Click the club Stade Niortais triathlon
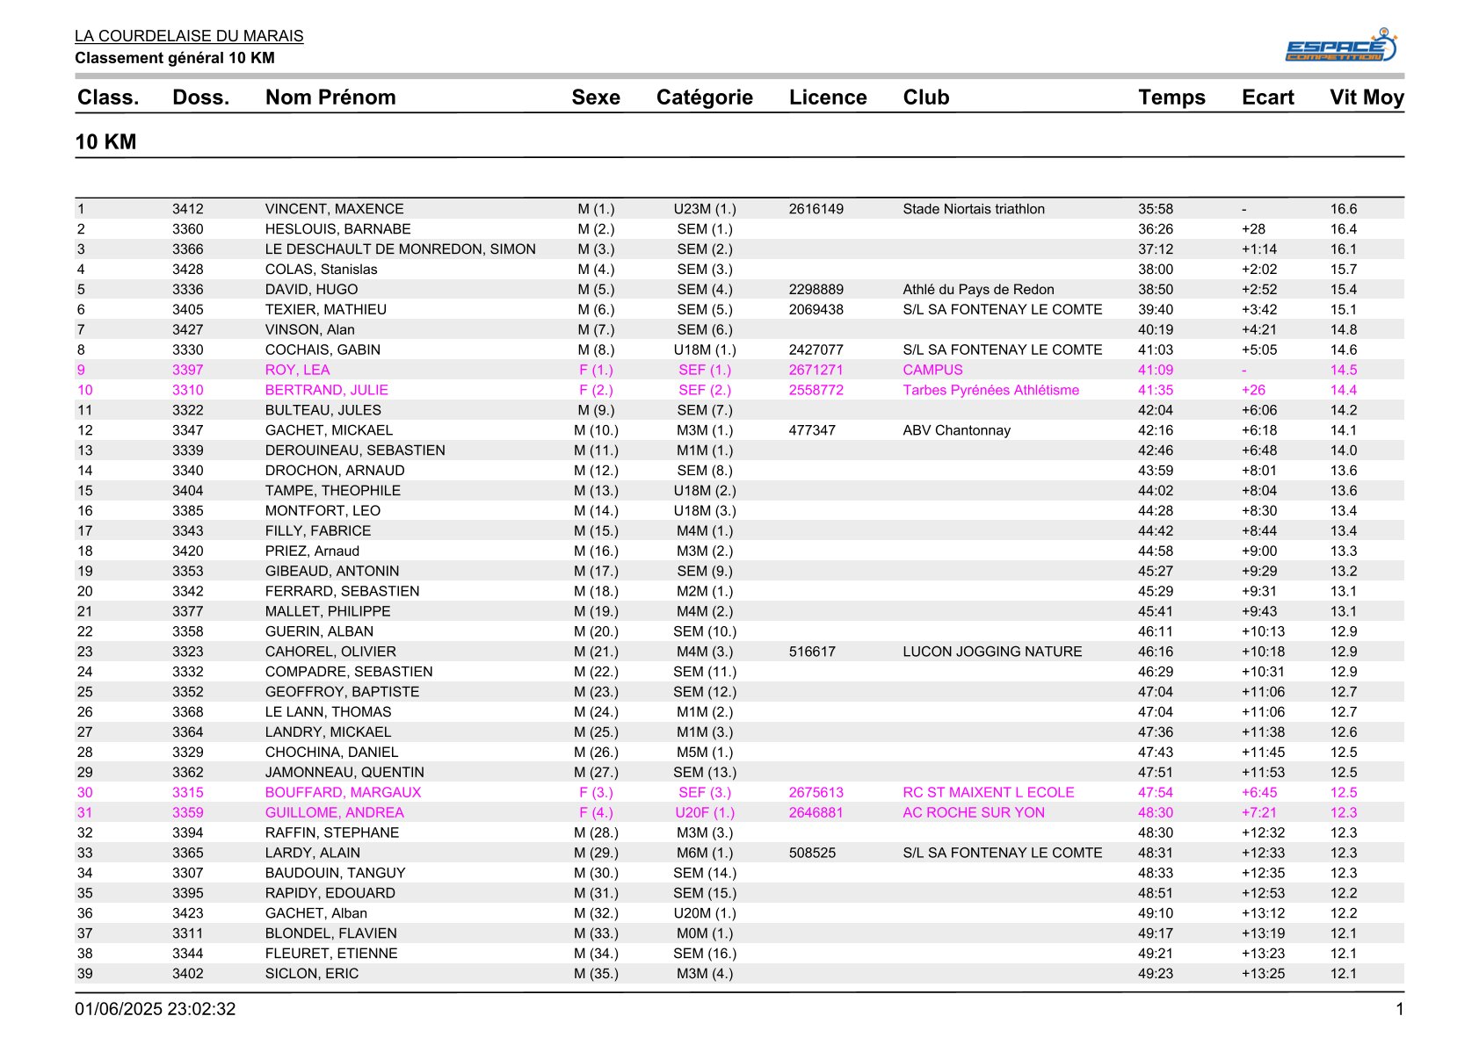The width and height of the screenshot is (1479, 1045). (x=974, y=209)
